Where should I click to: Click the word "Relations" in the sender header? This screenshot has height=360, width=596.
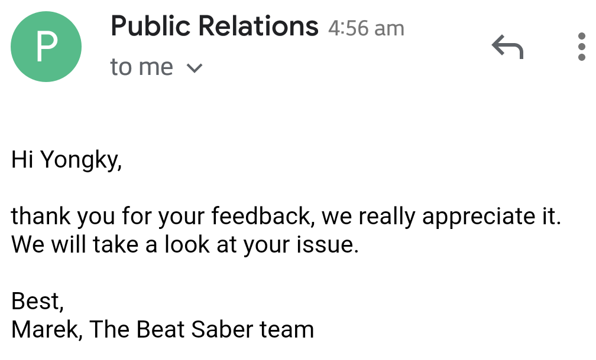tap(258, 26)
